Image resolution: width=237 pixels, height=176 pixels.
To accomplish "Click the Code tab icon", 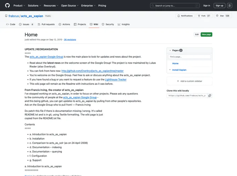I will tap(7, 24).
